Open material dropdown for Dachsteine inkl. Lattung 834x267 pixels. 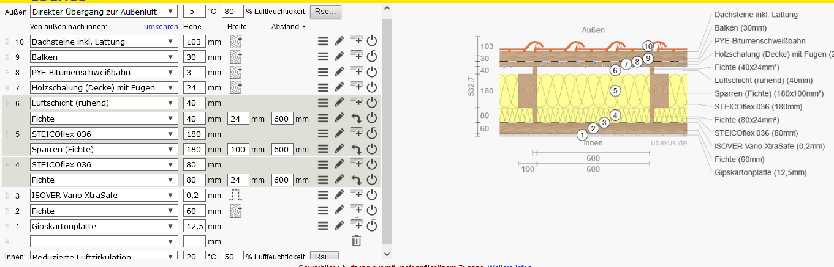(x=103, y=42)
